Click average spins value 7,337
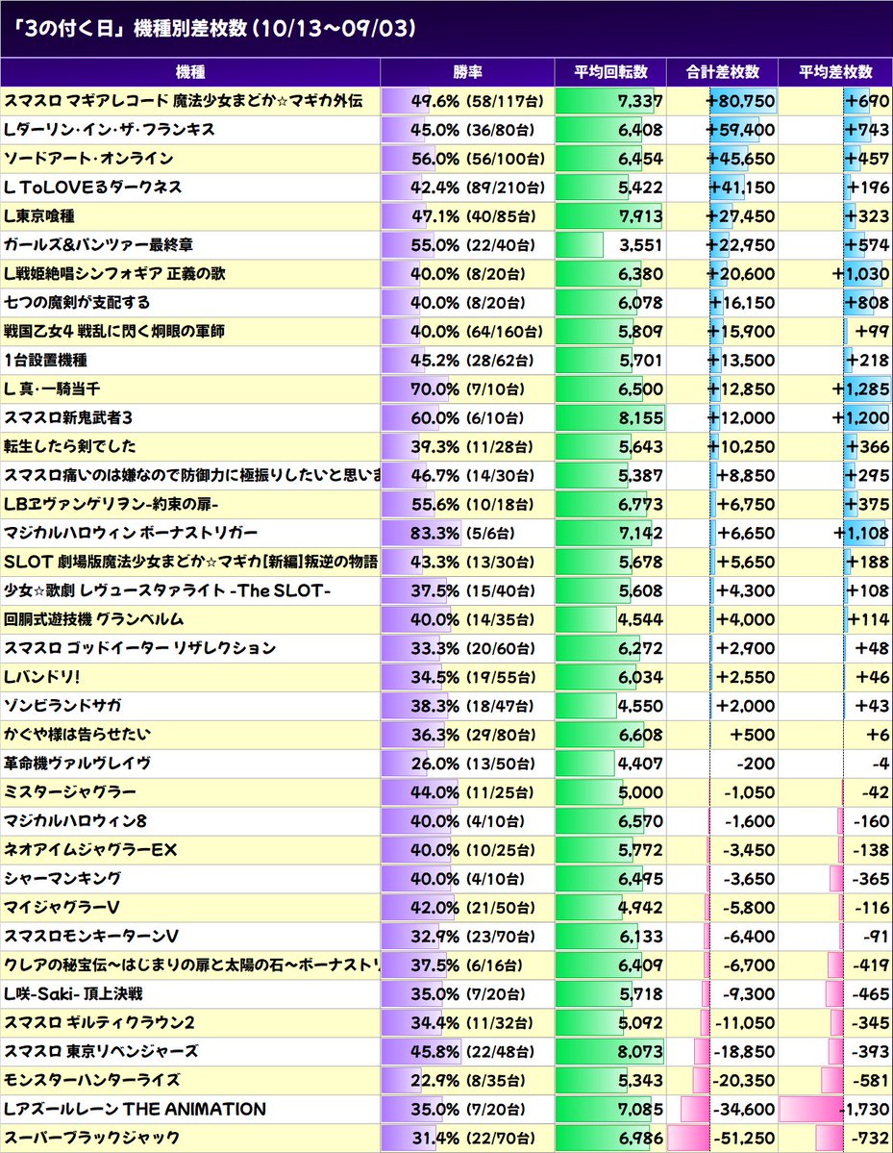The image size is (893, 1153). point(640,101)
